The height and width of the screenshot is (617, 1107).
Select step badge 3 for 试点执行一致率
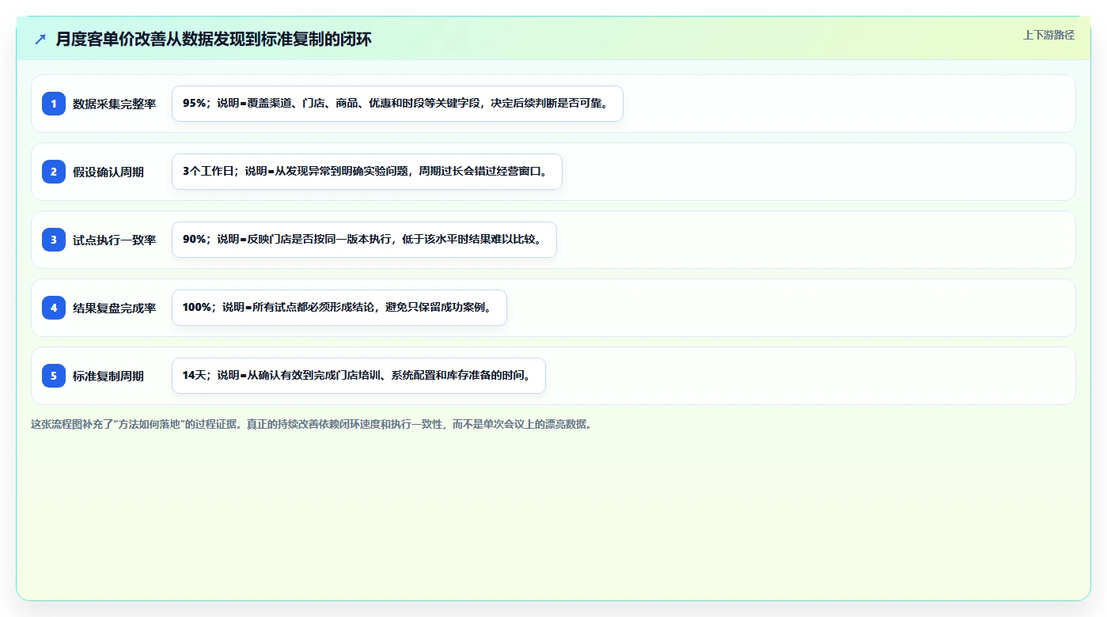pyautogui.click(x=54, y=240)
